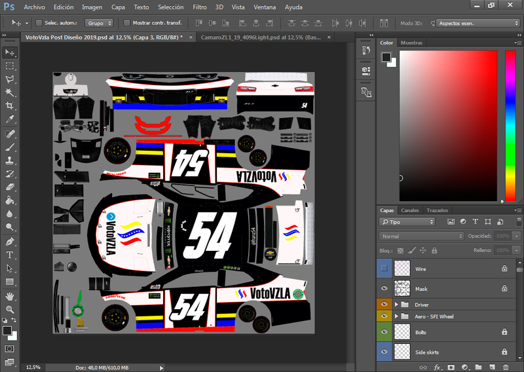Click the zoom percentage field 12,5%

(x=33, y=367)
